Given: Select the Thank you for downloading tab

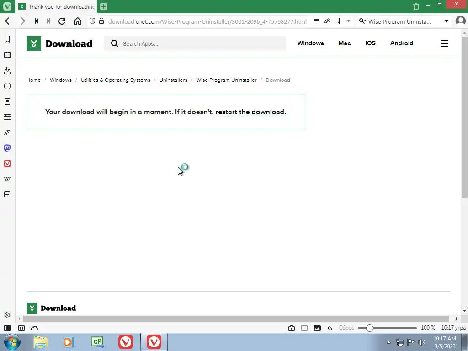Looking at the screenshot, I should [x=57, y=6].
